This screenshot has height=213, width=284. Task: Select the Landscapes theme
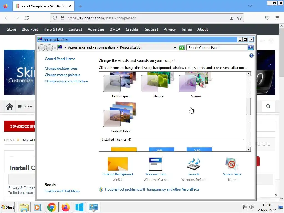pos(120,85)
